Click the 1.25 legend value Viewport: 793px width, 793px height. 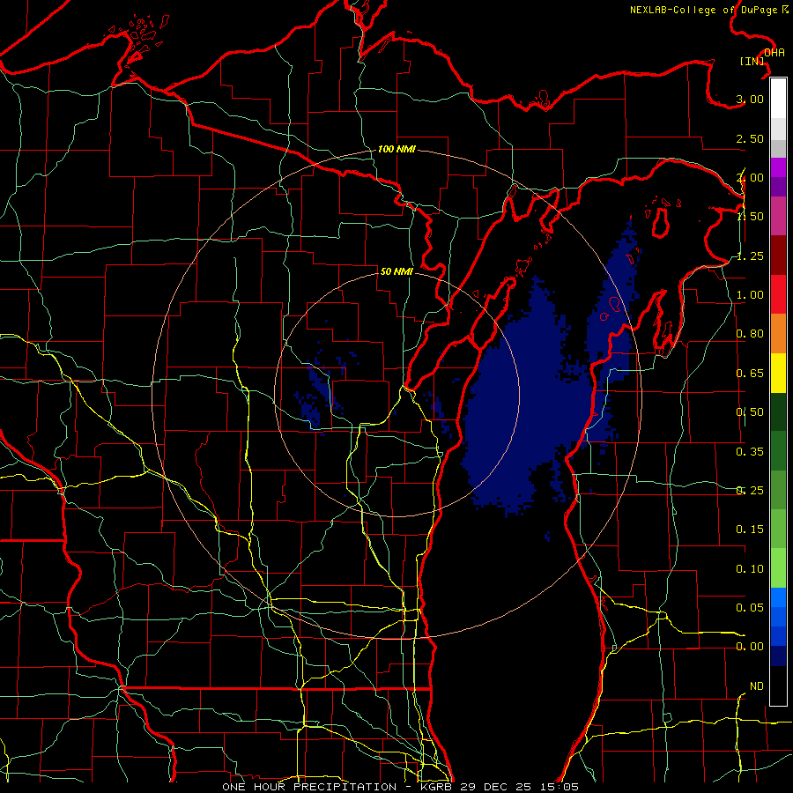(750, 256)
